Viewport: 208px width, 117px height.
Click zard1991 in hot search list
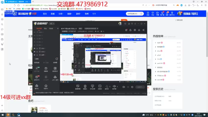point(160,63)
